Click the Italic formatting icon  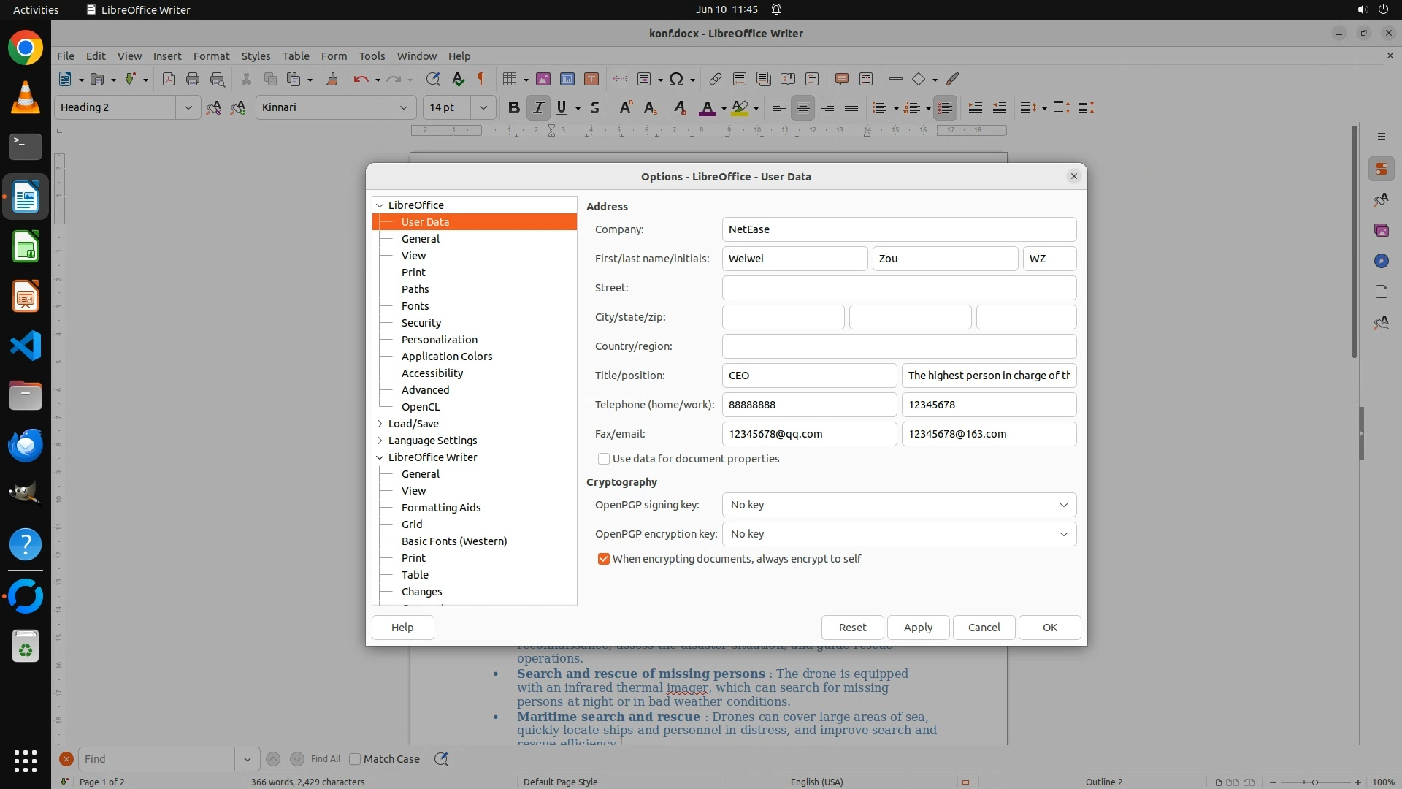pos(538,107)
